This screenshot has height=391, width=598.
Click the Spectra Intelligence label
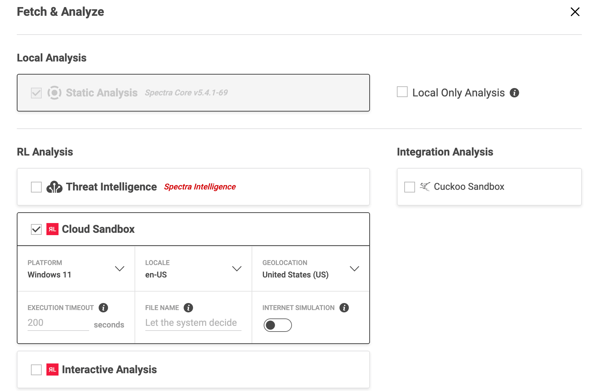(x=200, y=187)
